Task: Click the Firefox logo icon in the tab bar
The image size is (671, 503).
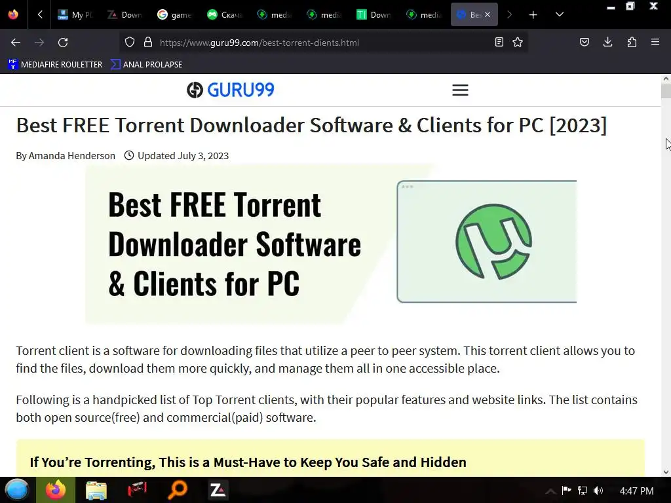Action: tap(13, 14)
